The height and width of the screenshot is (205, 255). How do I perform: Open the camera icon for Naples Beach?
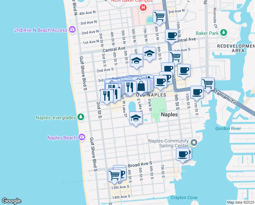point(81,137)
